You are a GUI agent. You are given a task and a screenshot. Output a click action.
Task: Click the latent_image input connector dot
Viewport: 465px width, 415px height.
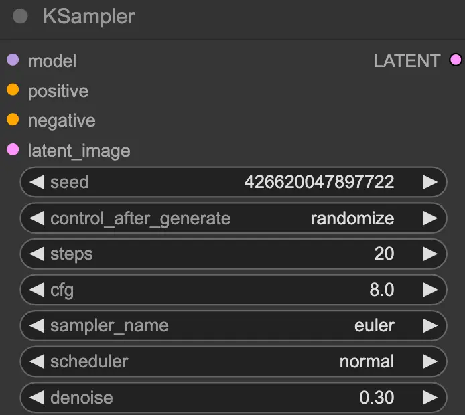13,150
